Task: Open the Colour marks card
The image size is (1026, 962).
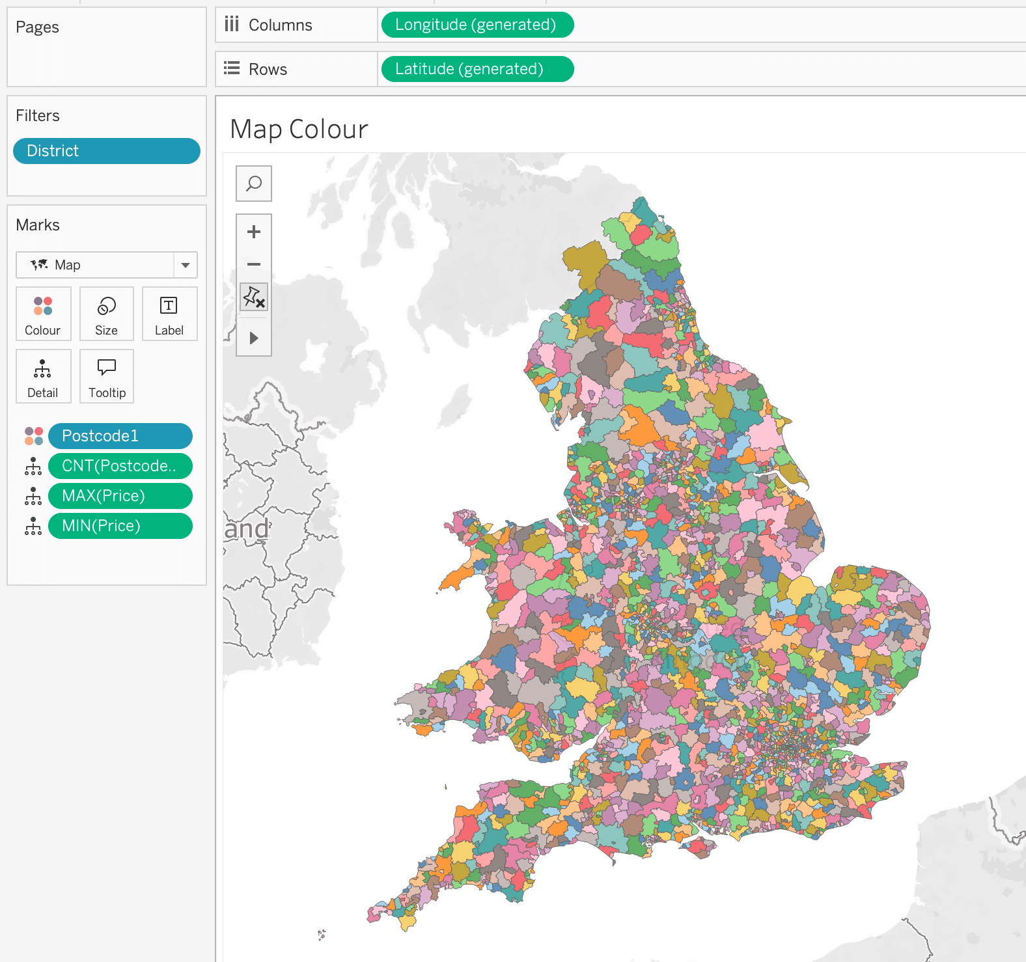Action: click(43, 314)
